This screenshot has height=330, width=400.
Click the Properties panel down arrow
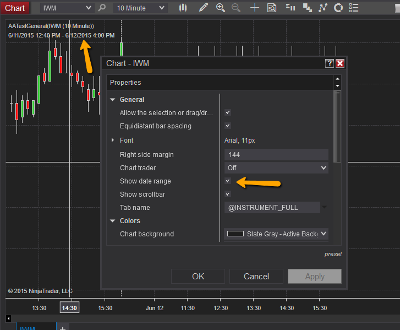(x=337, y=86)
